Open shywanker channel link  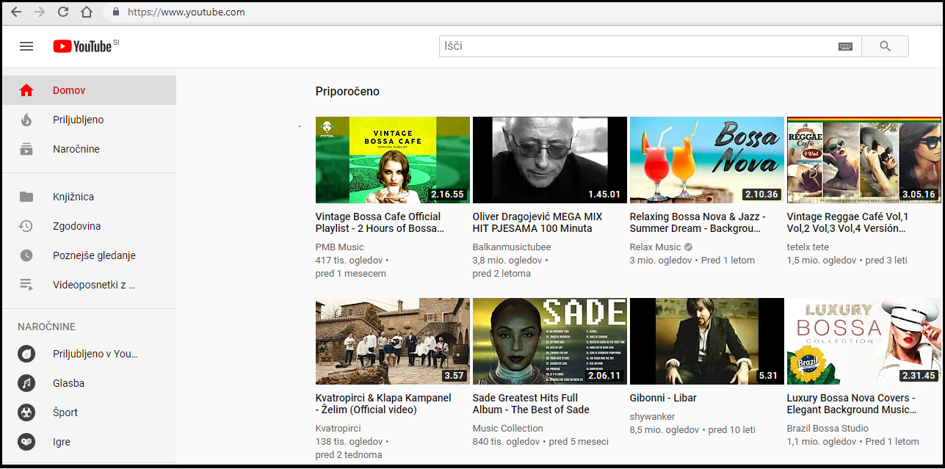(653, 417)
